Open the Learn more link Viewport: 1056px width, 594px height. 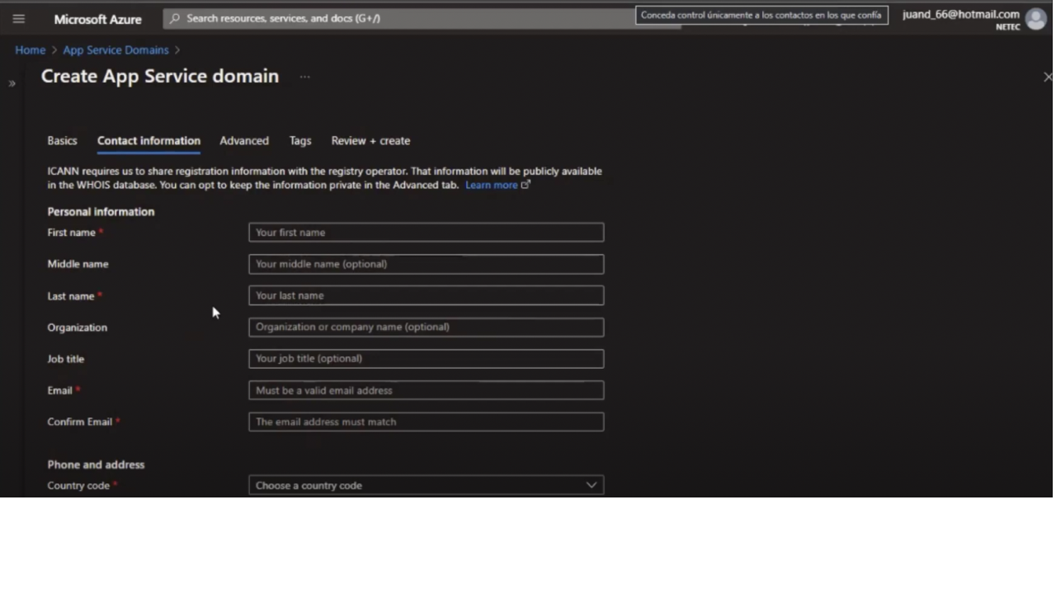coord(492,185)
